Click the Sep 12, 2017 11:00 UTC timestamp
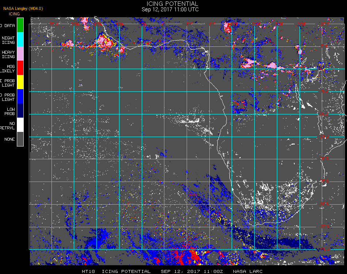The image size is (347, 274). click(x=170, y=9)
